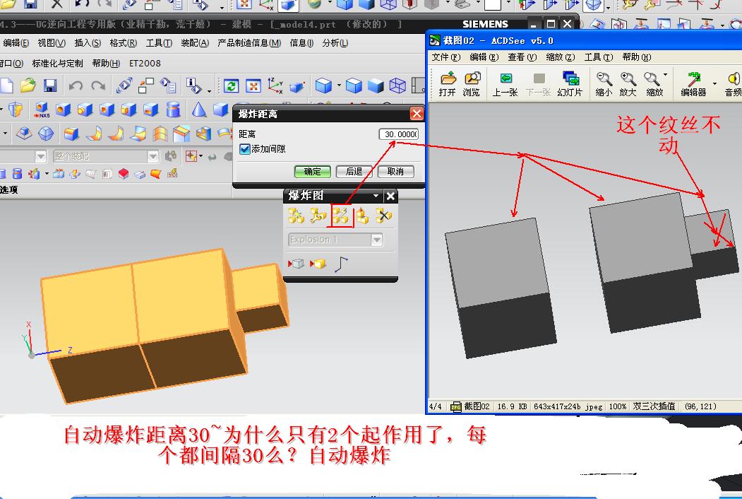Open the 标准化与定制 menu

pos(57,64)
